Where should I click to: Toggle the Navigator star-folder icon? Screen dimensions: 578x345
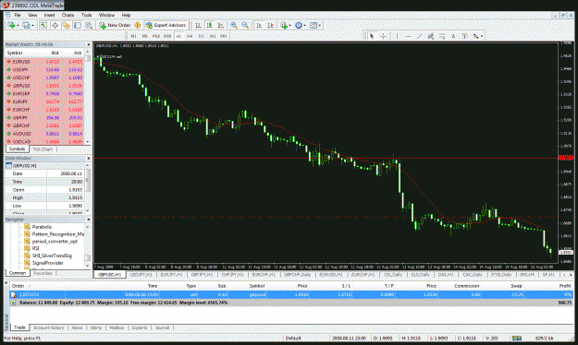(x=66, y=25)
